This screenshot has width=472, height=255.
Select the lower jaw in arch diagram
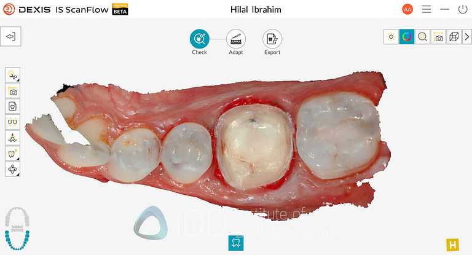pyautogui.click(x=17, y=240)
